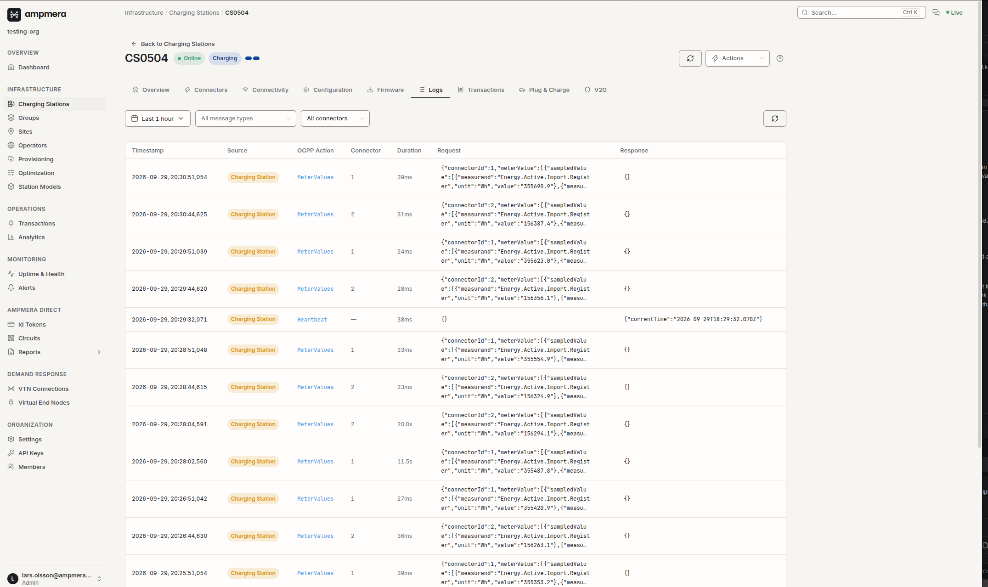Click Infrastructure breadcrumb link
Image resolution: width=988 pixels, height=587 pixels.
(x=144, y=12)
